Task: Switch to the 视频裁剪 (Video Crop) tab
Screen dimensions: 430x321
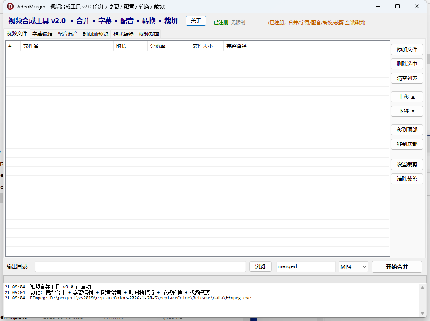Action: pos(148,34)
